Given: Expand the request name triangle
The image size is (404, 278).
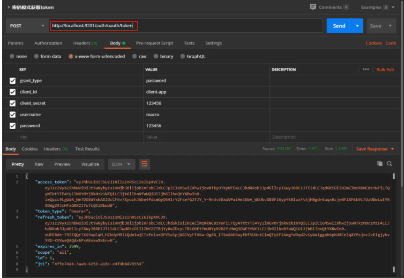Looking at the screenshot, I should (x=9, y=7).
